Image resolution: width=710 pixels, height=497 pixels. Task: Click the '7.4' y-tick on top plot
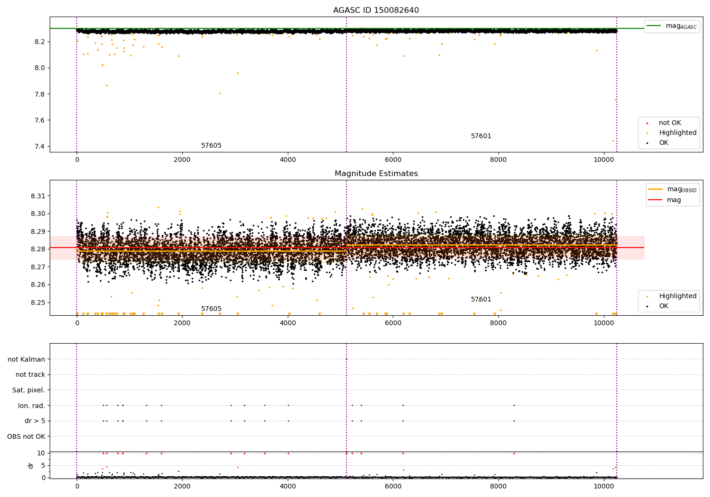tap(40, 146)
